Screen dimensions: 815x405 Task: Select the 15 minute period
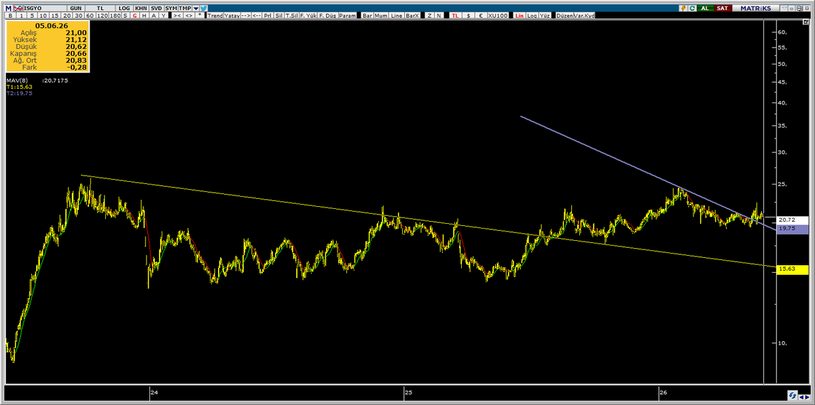click(55, 16)
